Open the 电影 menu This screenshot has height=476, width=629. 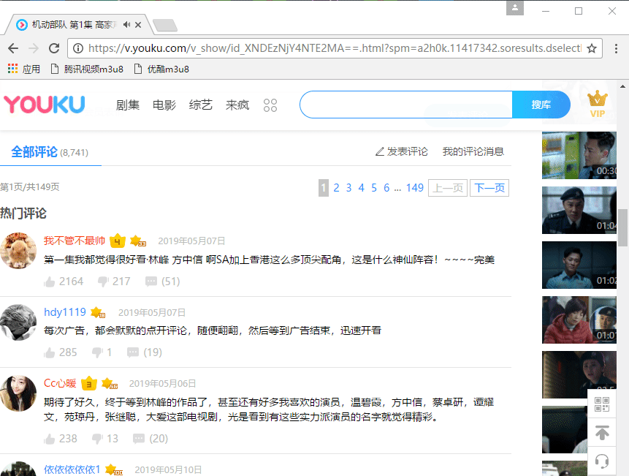[x=164, y=105]
